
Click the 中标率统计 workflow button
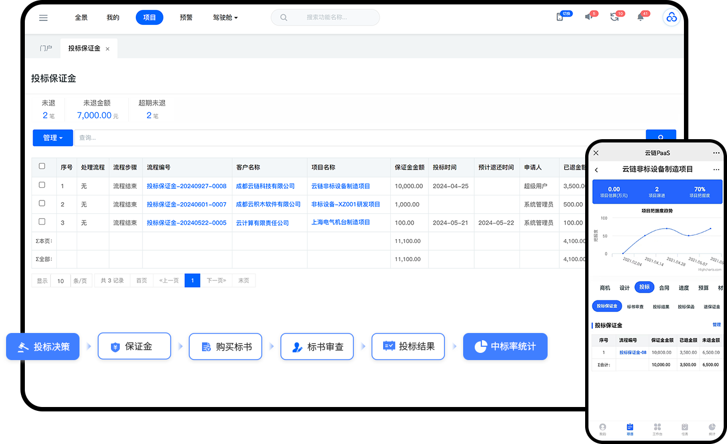505,346
